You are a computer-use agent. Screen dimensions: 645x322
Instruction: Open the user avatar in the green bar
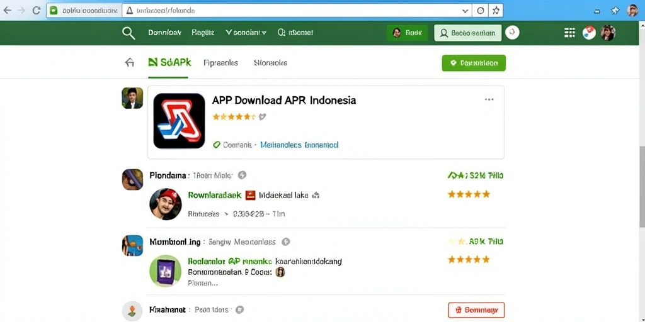point(608,33)
